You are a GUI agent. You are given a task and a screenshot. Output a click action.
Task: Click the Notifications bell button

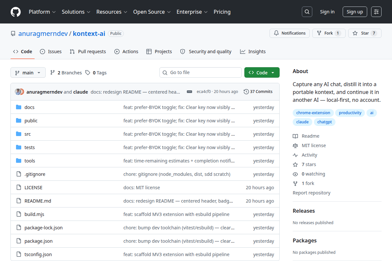[289, 33]
